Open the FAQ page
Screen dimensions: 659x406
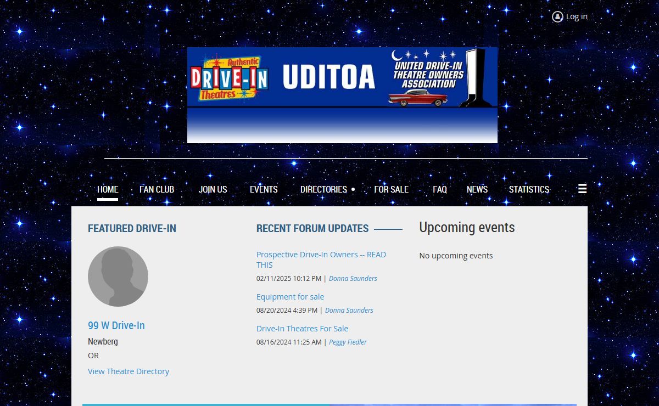[x=439, y=189]
